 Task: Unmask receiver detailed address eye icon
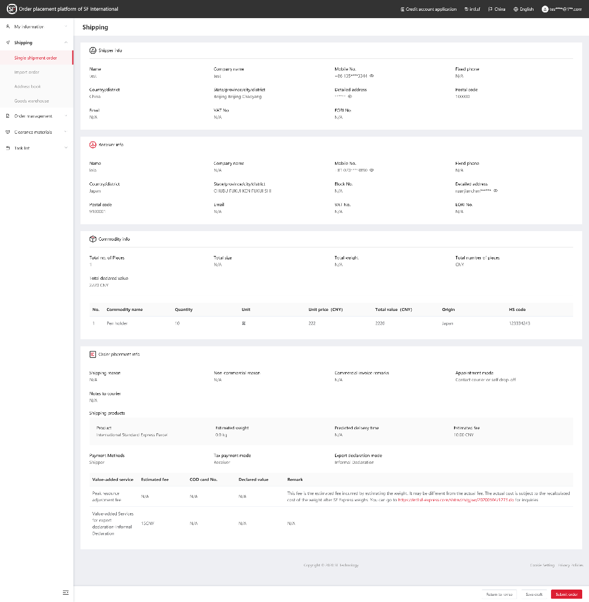(495, 191)
